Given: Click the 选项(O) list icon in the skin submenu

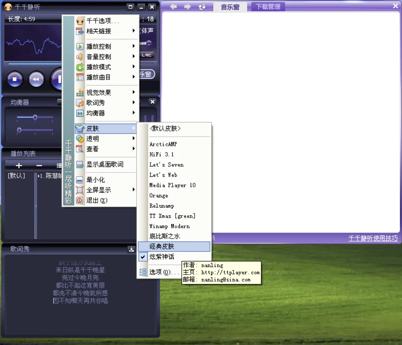Looking at the screenshot, I should click(143, 272).
